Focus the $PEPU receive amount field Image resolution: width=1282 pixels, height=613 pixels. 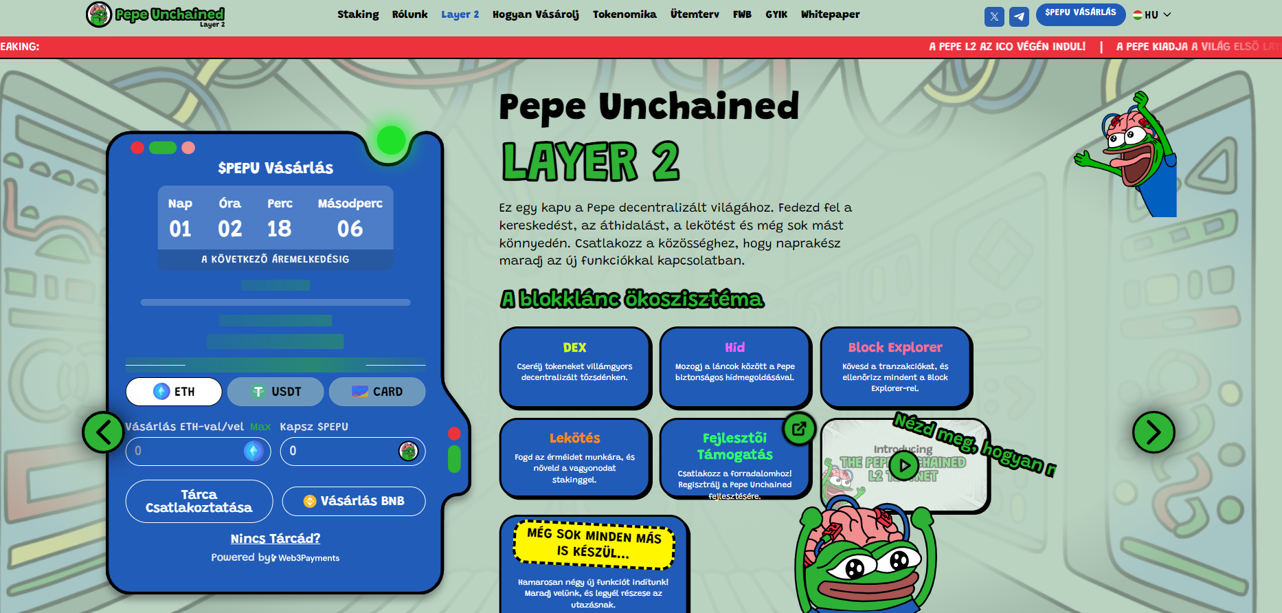(352, 451)
